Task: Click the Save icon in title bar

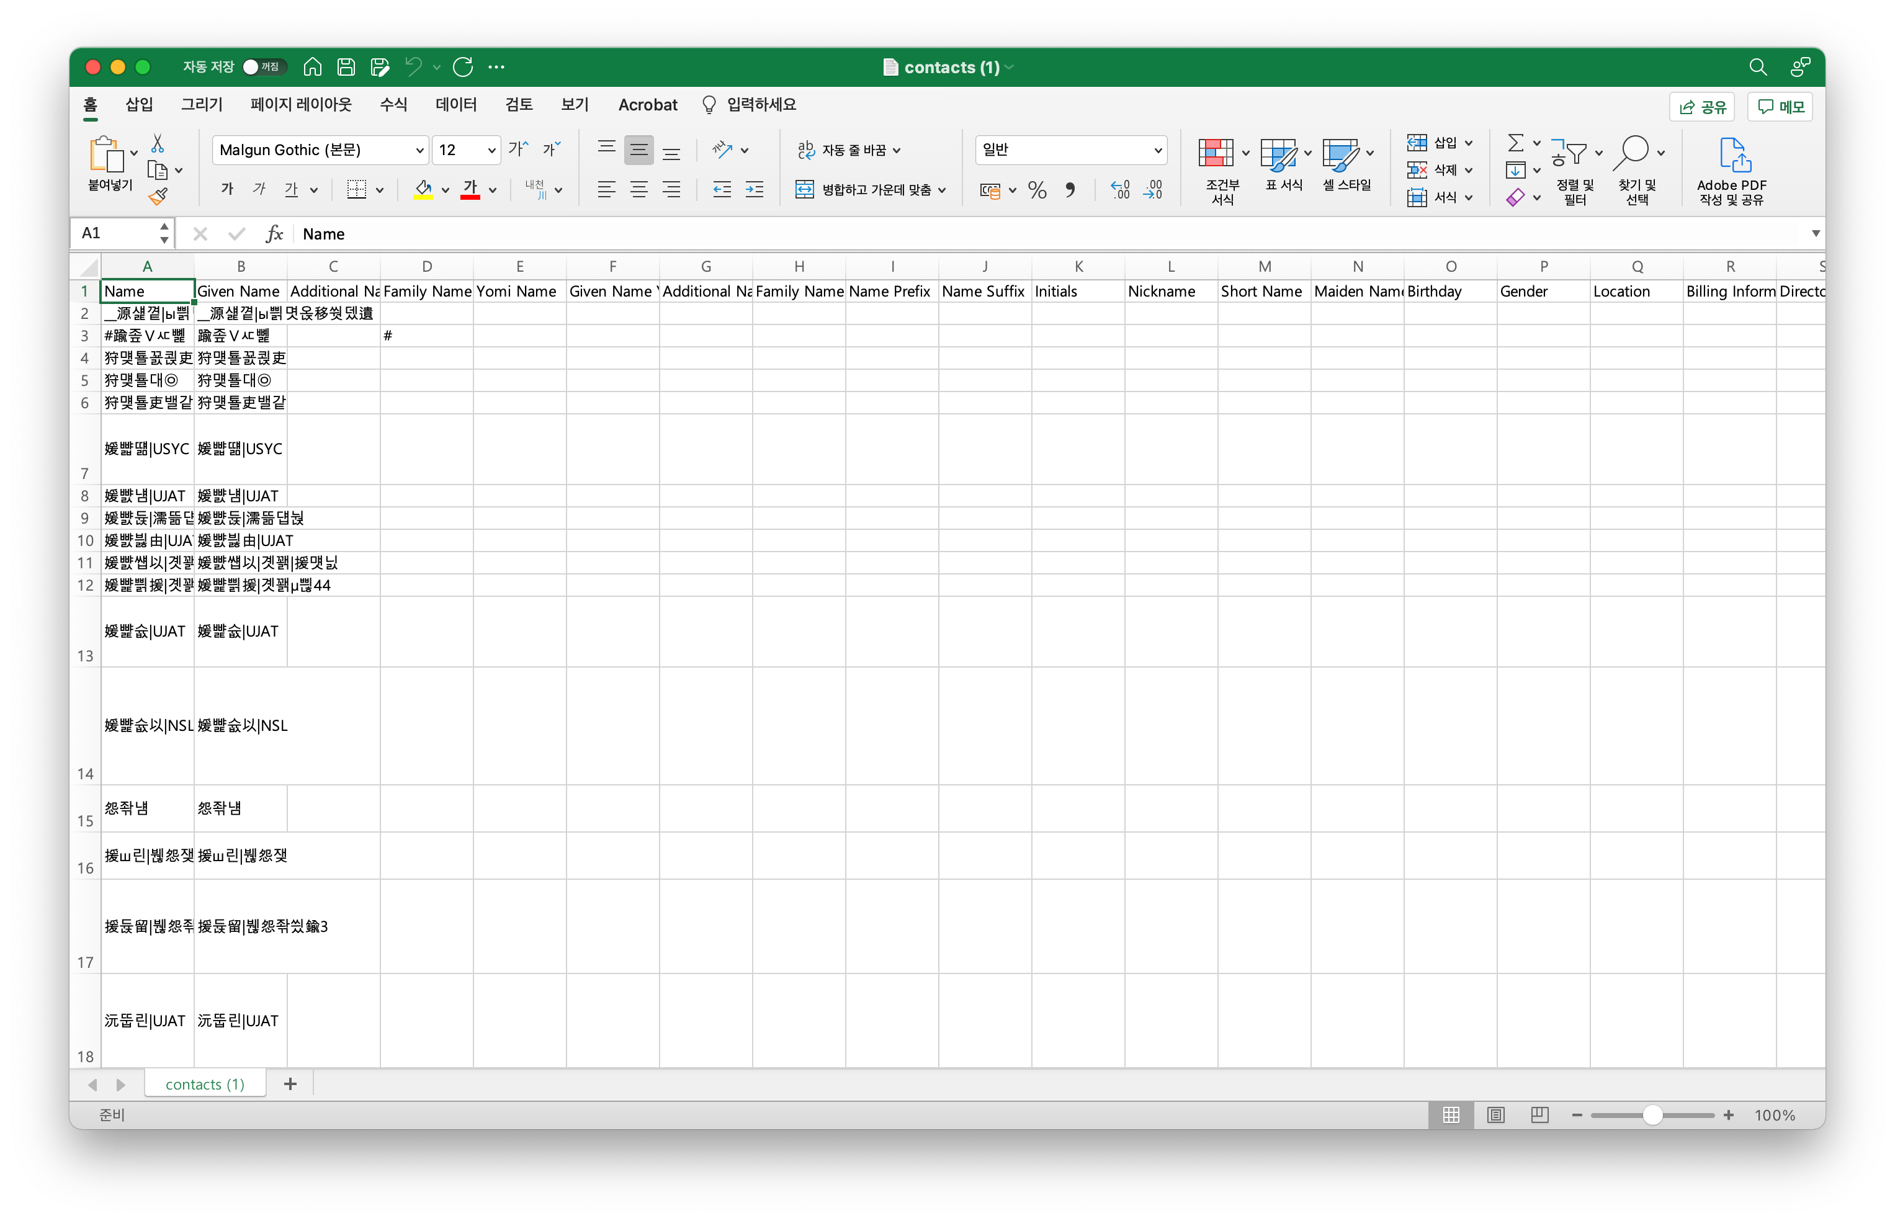Action: coord(346,68)
